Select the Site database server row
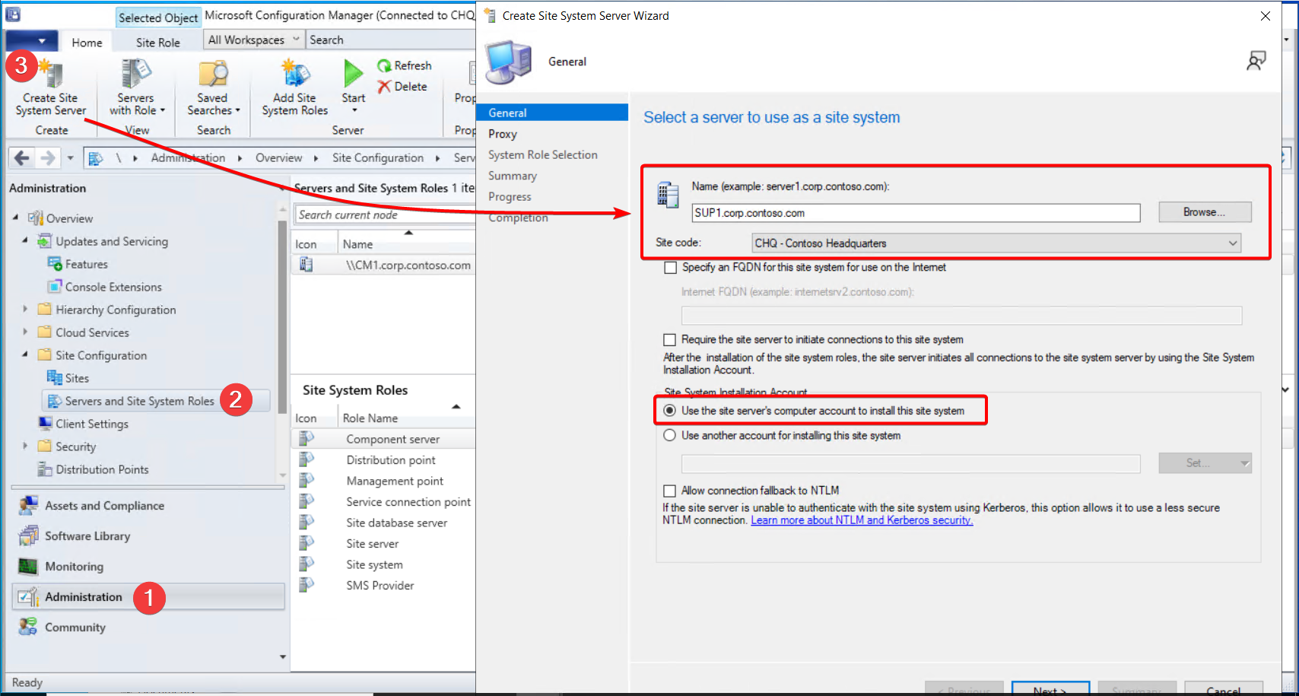The image size is (1299, 696). [x=383, y=523]
